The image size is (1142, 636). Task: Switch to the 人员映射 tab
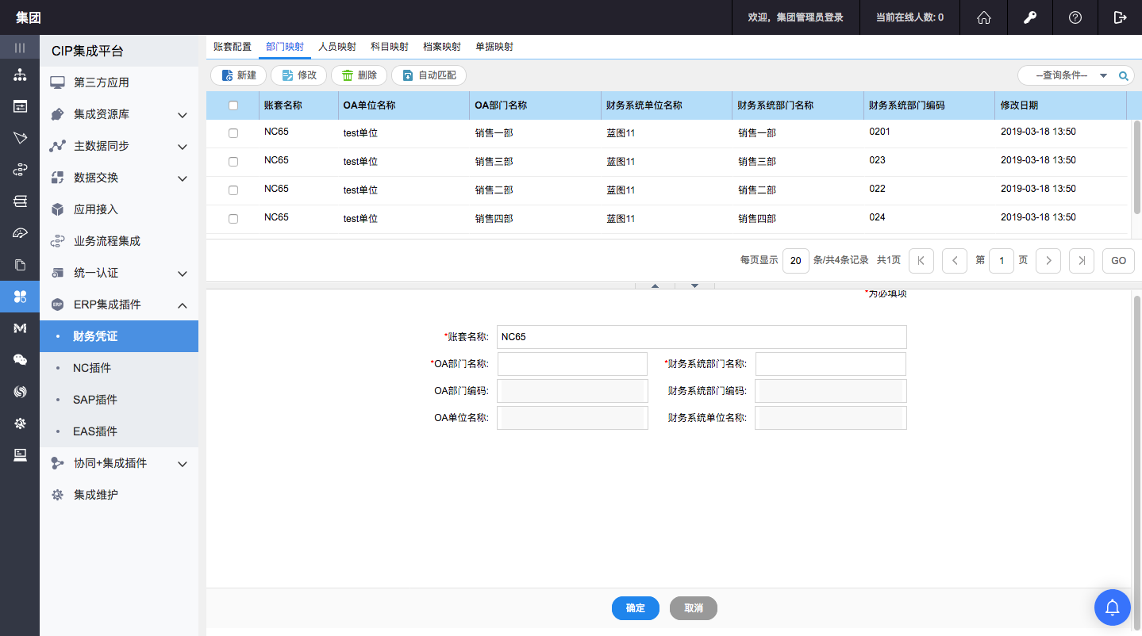(337, 47)
